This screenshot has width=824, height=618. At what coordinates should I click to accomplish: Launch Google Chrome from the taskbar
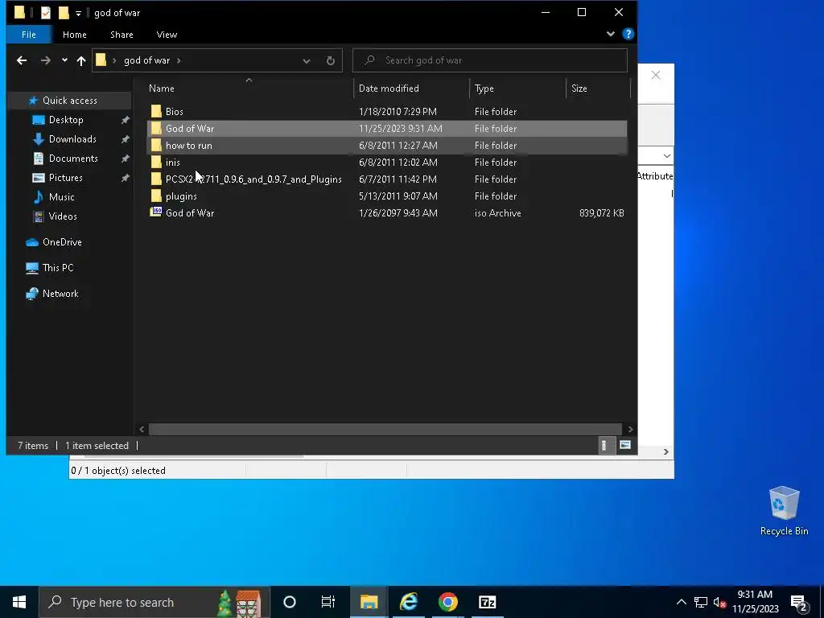(x=448, y=602)
